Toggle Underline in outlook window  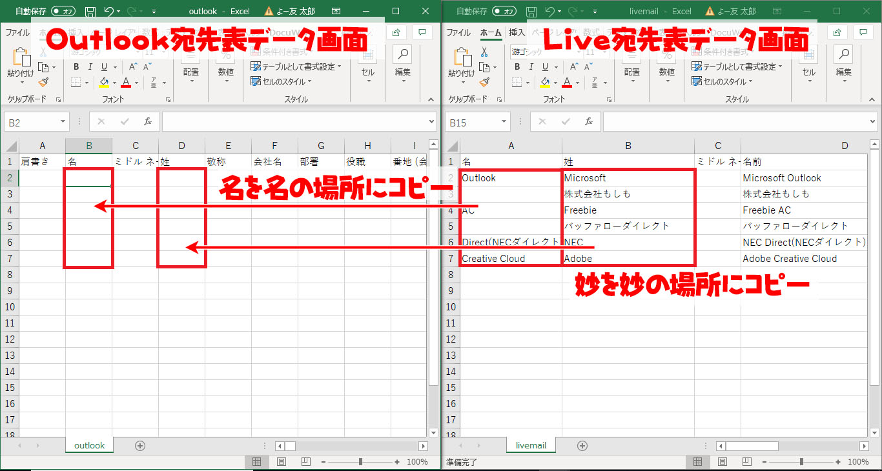(x=104, y=67)
